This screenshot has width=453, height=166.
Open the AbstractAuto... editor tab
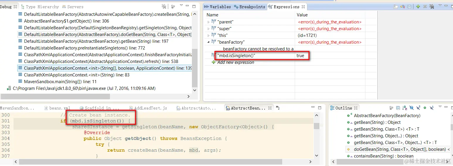tap(196, 108)
